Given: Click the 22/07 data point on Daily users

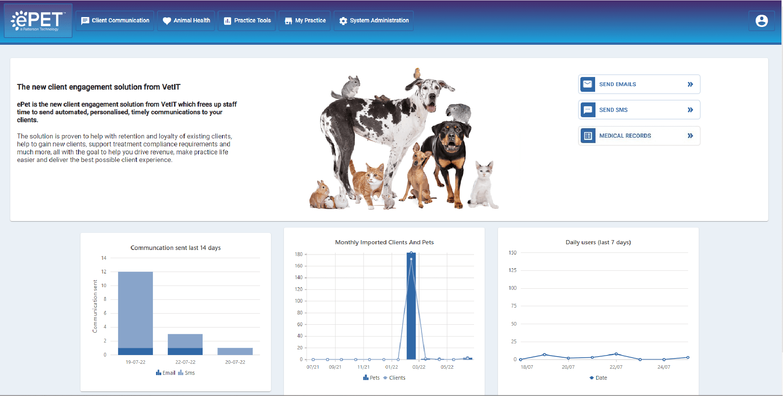Looking at the screenshot, I should (x=616, y=354).
